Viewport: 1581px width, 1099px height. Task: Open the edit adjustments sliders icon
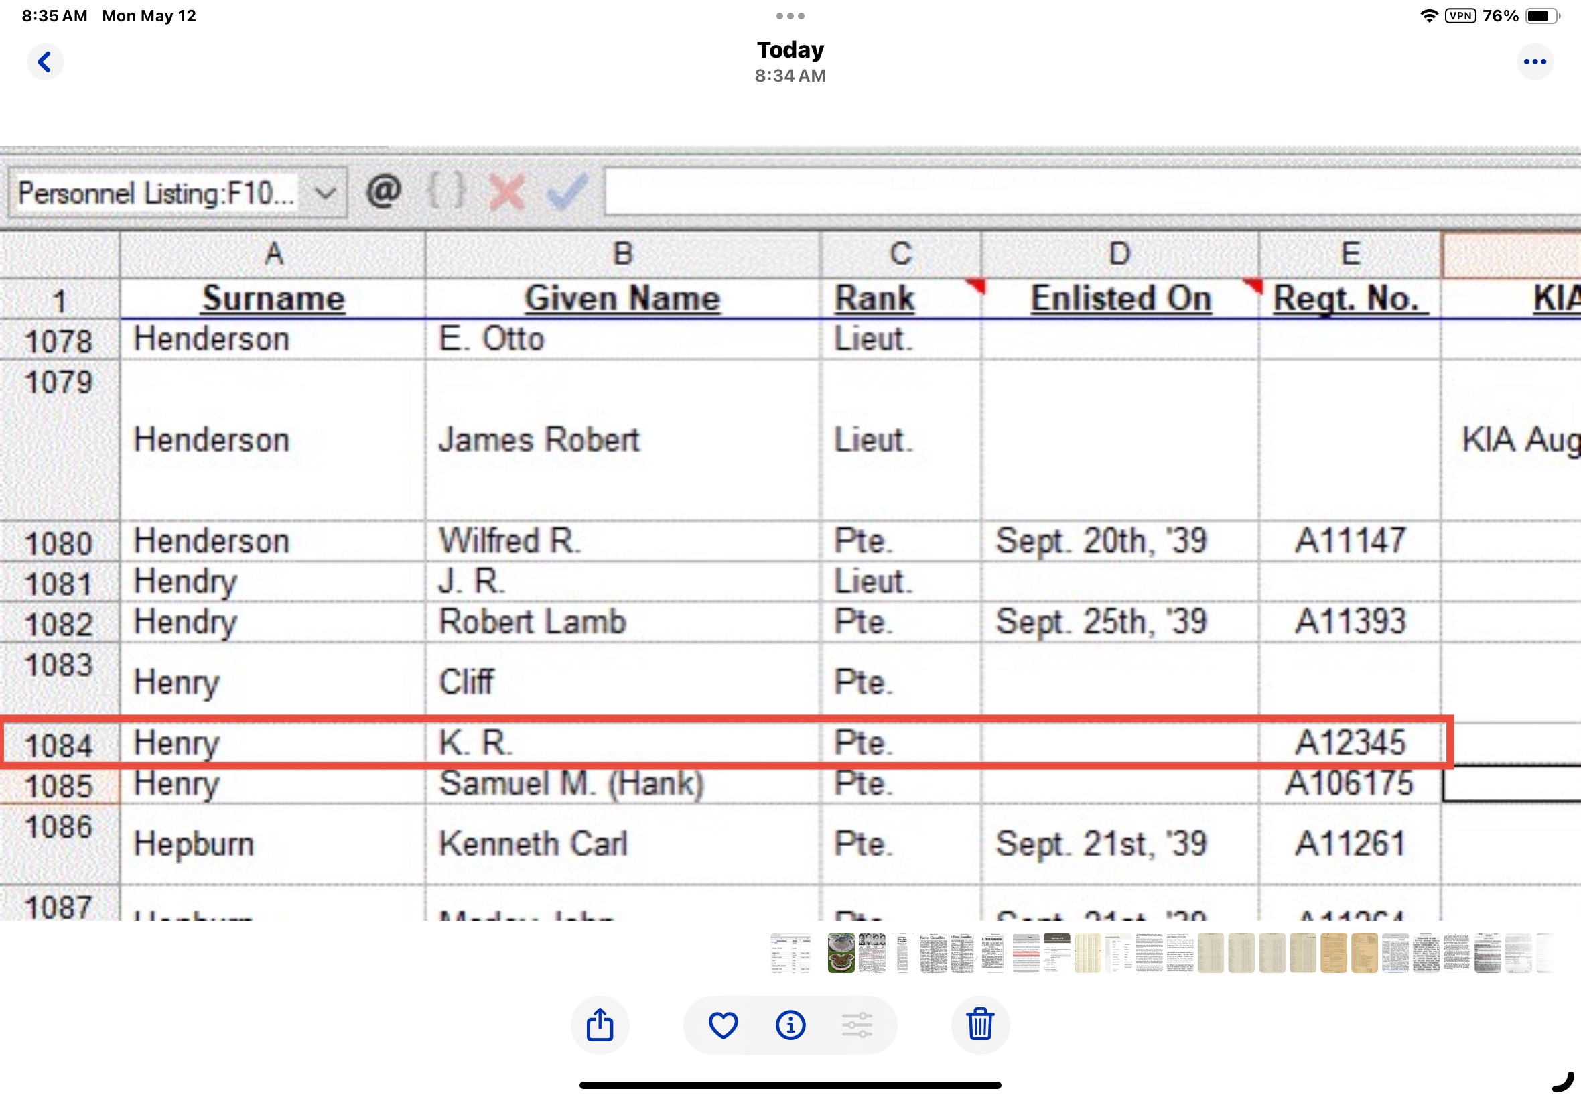point(857,1025)
